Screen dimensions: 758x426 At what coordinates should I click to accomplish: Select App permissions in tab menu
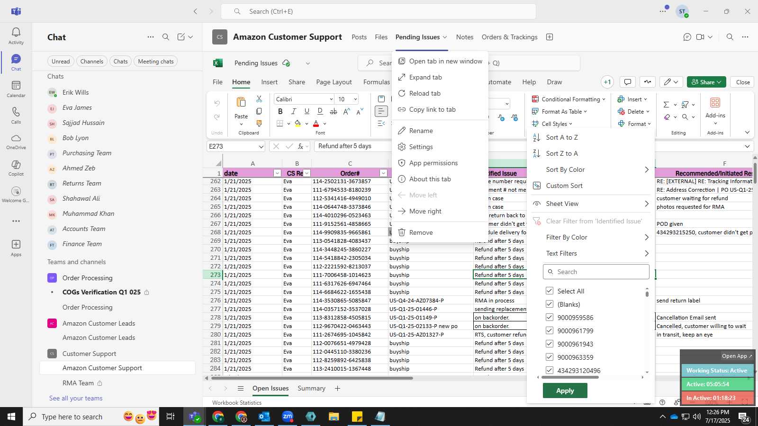pyautogui.click(x=440, y=163)
